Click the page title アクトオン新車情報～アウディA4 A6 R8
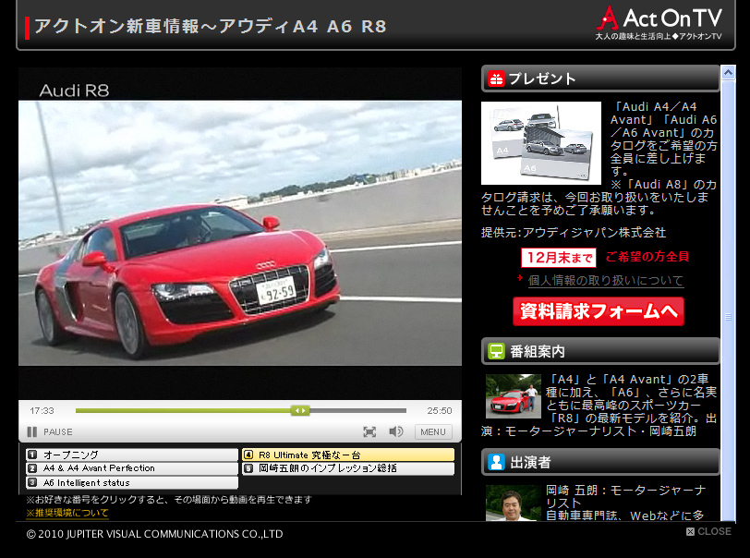 coord(210,26)
